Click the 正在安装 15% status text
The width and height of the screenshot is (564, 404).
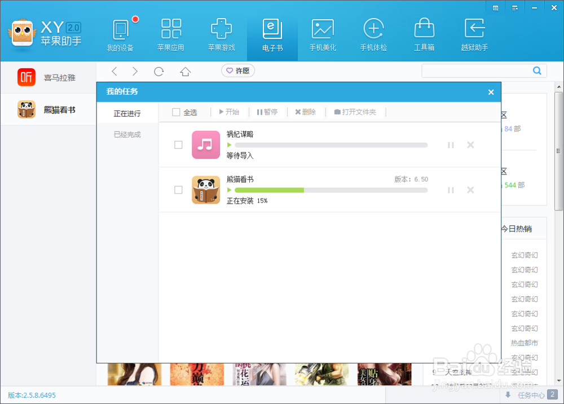coord(247,201)
